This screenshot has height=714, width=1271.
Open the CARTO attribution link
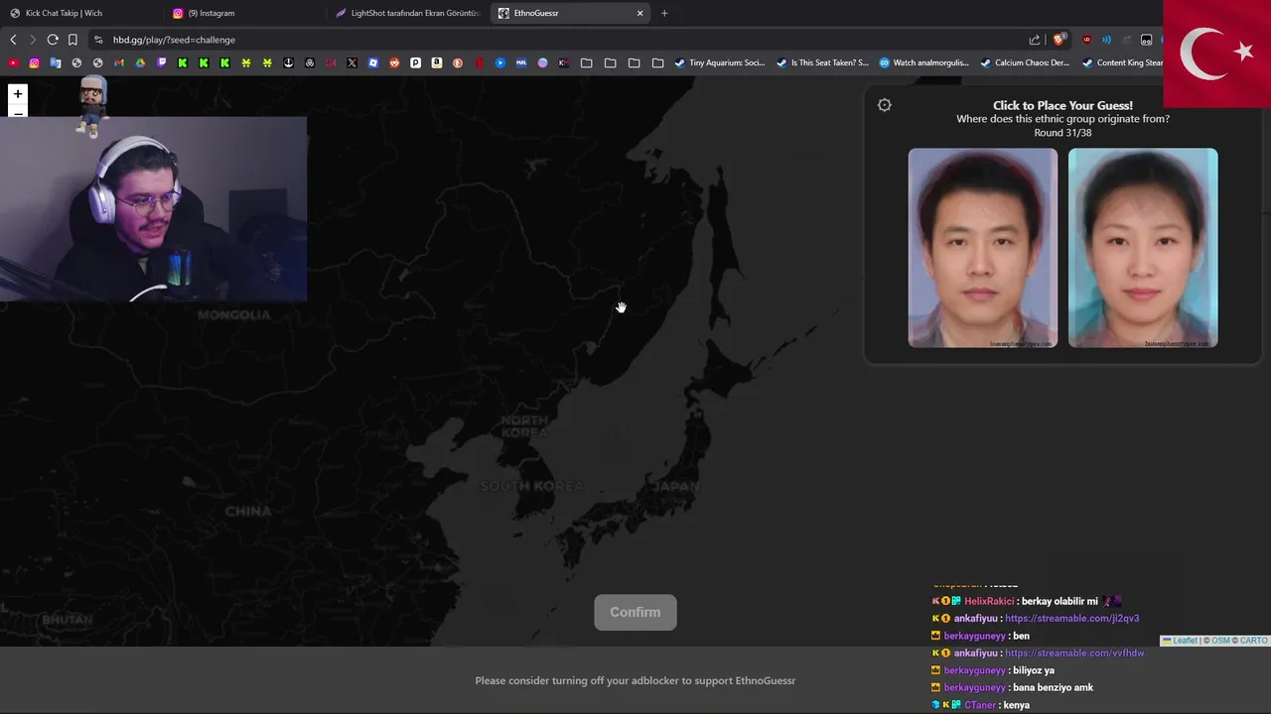point(1254,641)
